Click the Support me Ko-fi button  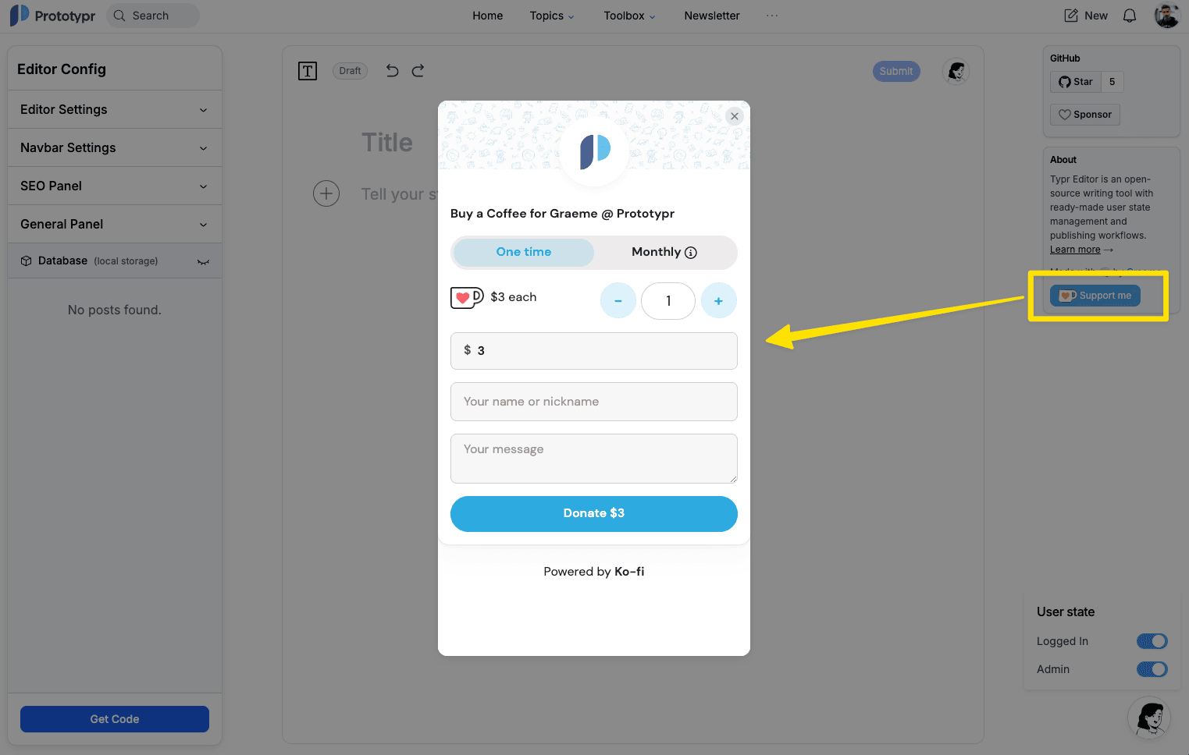point(1095,296)
